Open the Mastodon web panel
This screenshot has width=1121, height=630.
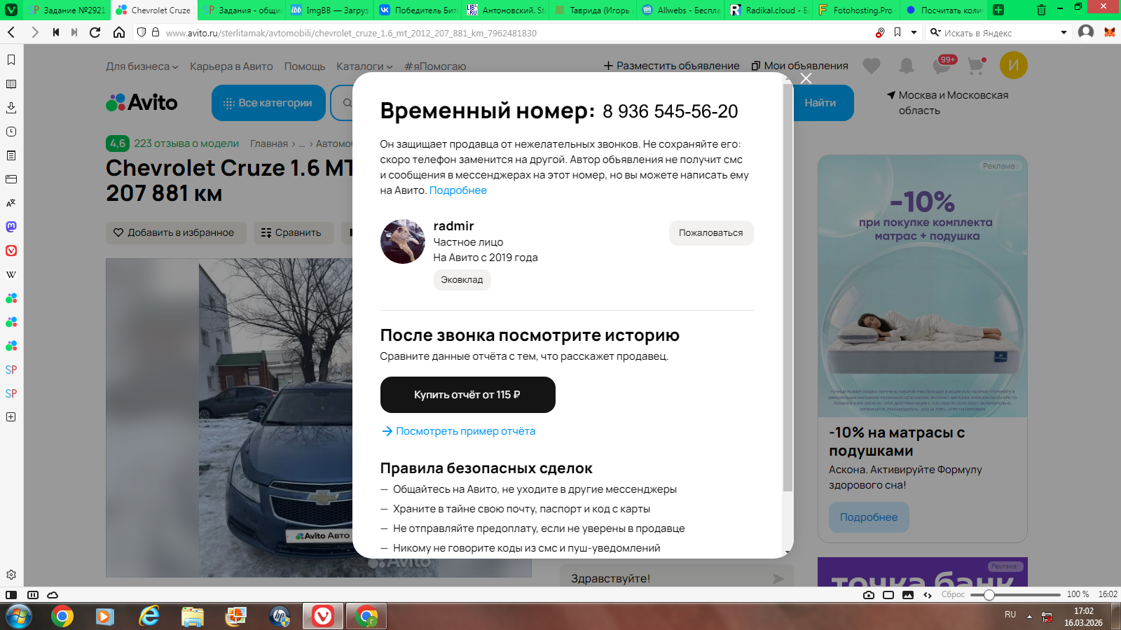[11, 227]
